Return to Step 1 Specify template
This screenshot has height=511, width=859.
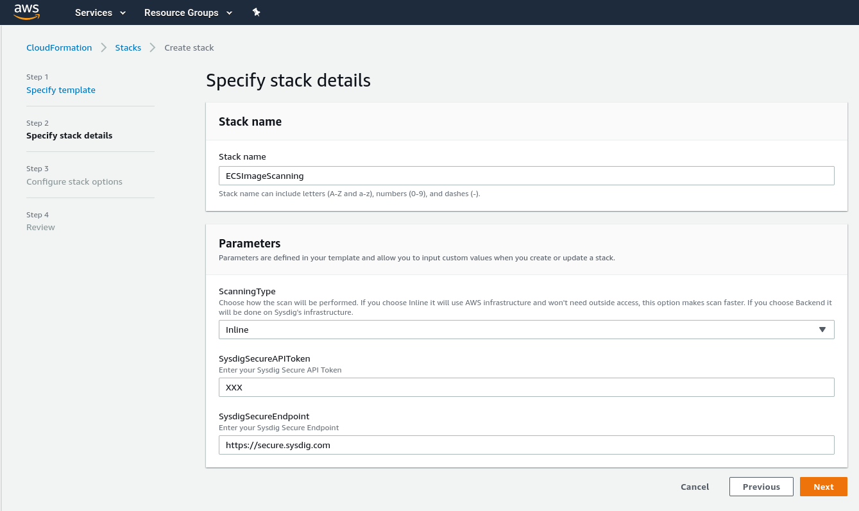point(61,90)
